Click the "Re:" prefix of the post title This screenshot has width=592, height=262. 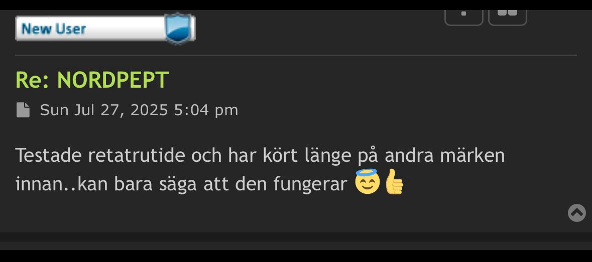33,80
